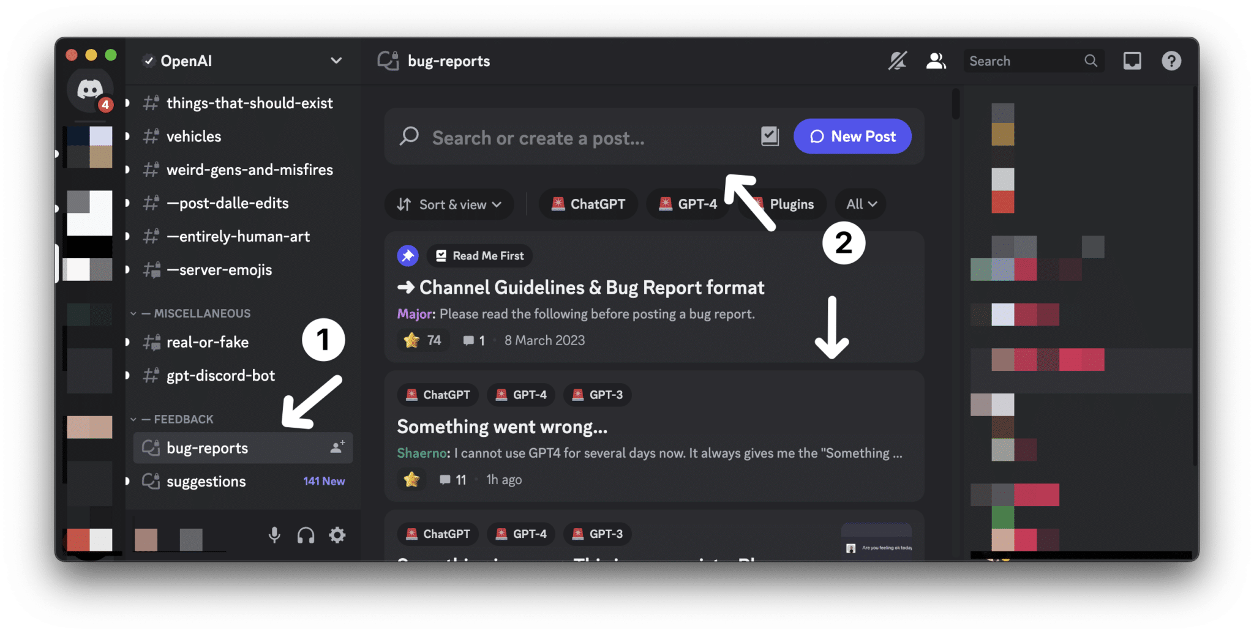Click notification settings bell icon in header
This screenshot has width=1254, height=634.
pyautogui.click(x=898, y=61)
